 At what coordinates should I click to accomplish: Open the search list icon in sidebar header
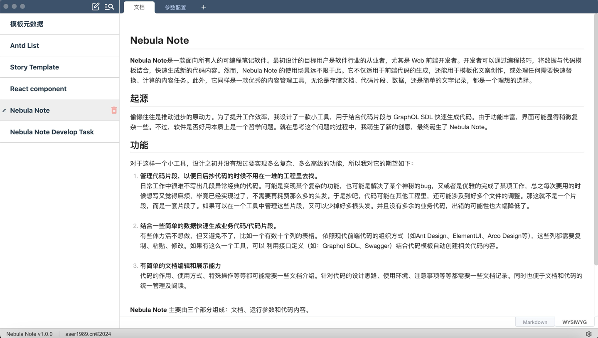109,7
